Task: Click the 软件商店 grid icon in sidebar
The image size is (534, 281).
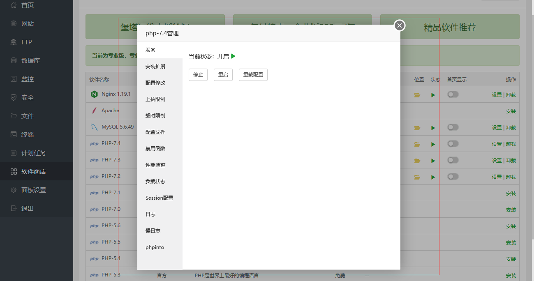Action: [x=14, y=171]
